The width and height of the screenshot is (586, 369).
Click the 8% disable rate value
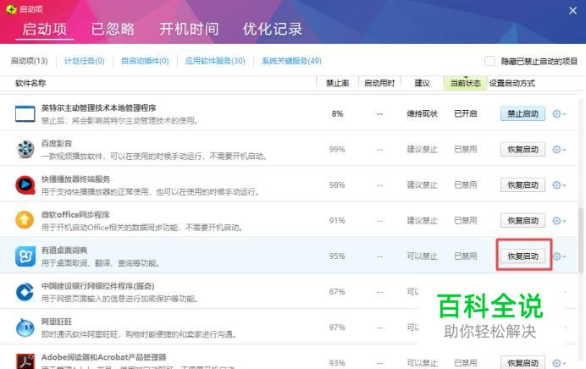(337, 113)
